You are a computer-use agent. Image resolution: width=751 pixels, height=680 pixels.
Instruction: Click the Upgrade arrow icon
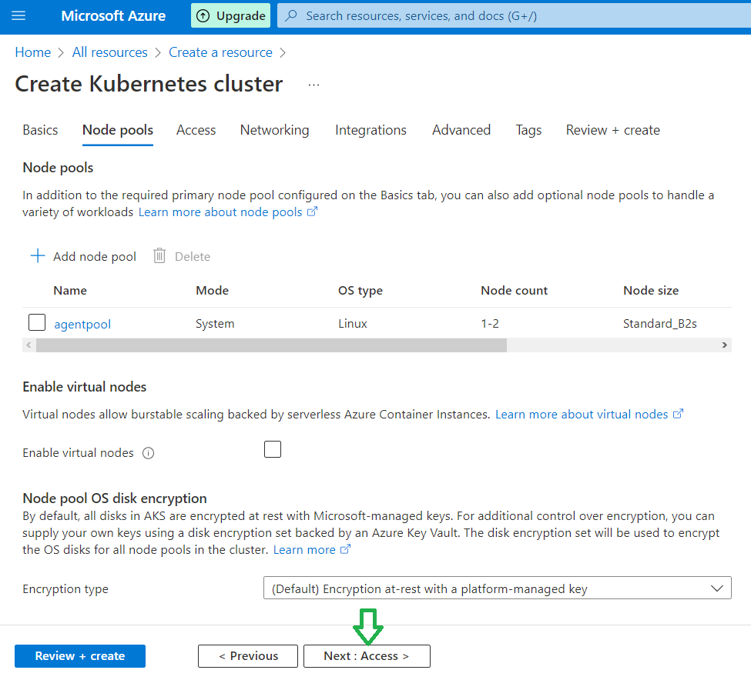point(203,16)
